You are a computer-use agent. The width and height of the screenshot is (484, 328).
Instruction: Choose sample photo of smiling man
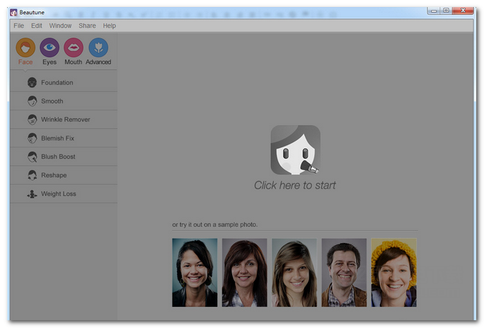click(344, 272)
